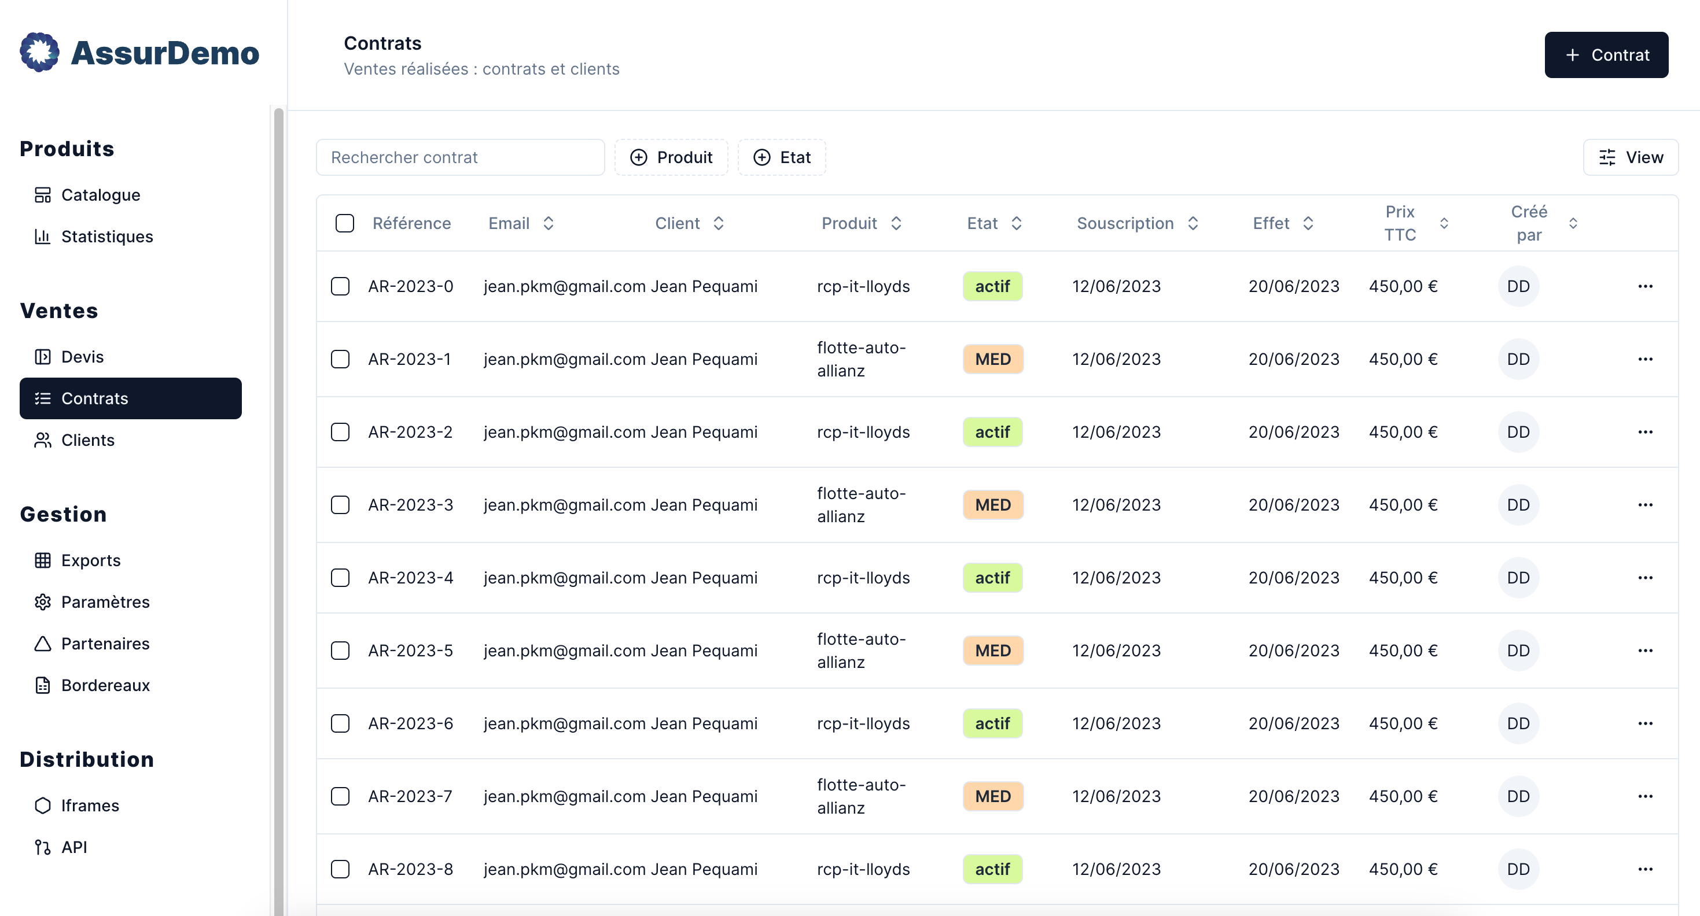This screenshot has height=916, width=1700.
Task: Open the AssurDemo logo icon
Action: point(41,52)
